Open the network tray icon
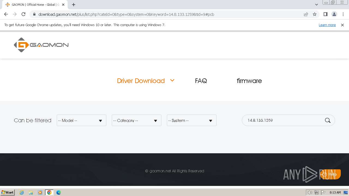This screenshot has height=196, width=349. 317,192
